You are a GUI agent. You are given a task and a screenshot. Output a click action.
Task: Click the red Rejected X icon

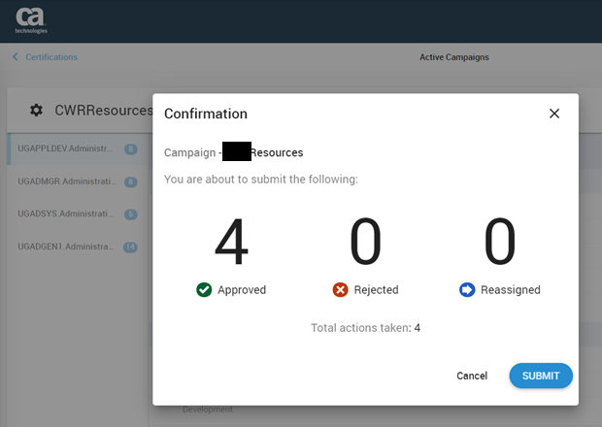point(341,289)
